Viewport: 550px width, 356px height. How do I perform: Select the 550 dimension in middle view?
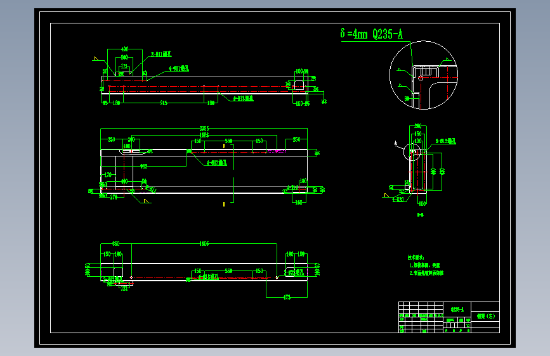point(228,141)
